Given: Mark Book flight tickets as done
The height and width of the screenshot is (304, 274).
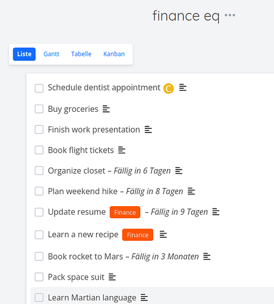Looking at the screenshot, I should 39,150.
